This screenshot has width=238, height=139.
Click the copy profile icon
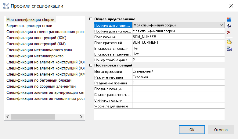[x=229, y=26]
